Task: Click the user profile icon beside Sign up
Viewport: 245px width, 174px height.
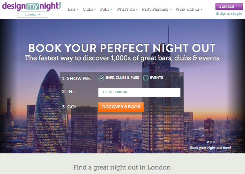Action: tap(217, 14)
